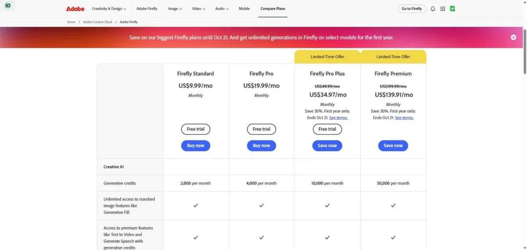Click the Generative Fill row checkmark for Premium
The image size is (527, 250).
pyautogui.click(x=393, y=205)
